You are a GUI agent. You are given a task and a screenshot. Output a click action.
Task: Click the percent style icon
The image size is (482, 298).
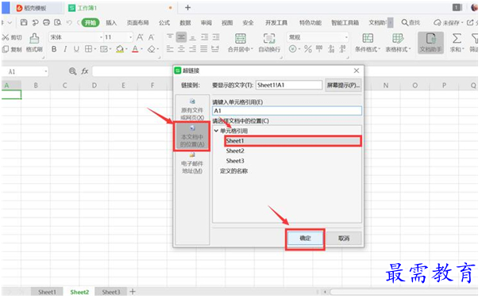pos(308,49)
